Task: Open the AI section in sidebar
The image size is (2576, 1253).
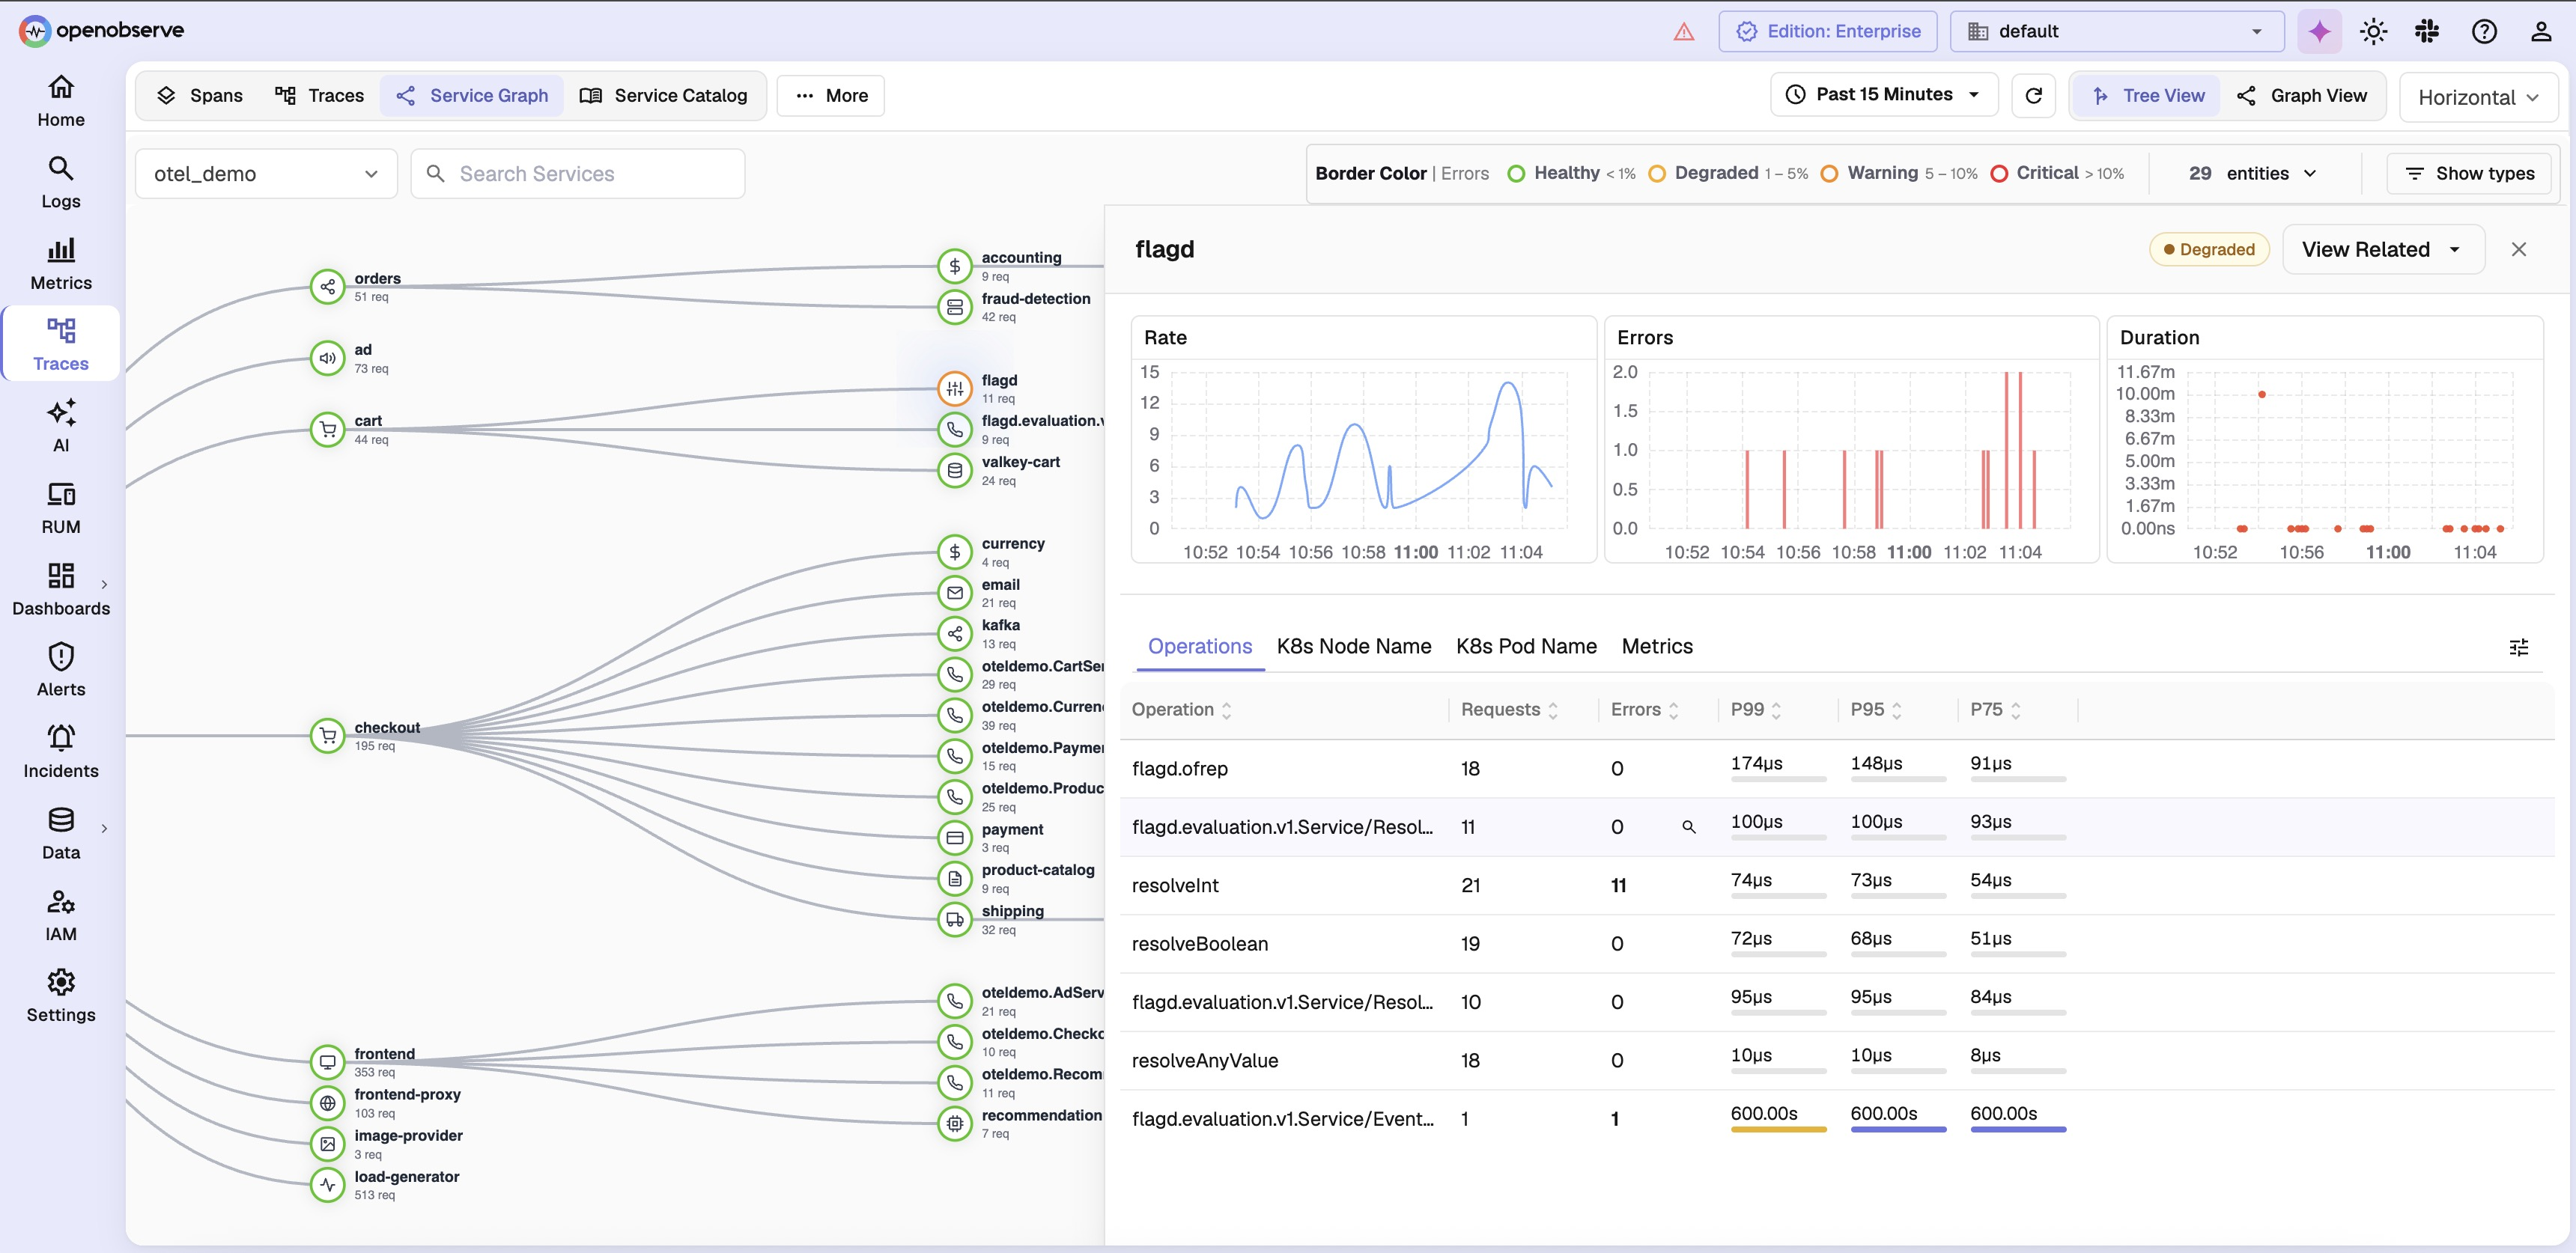Action: 61,427
